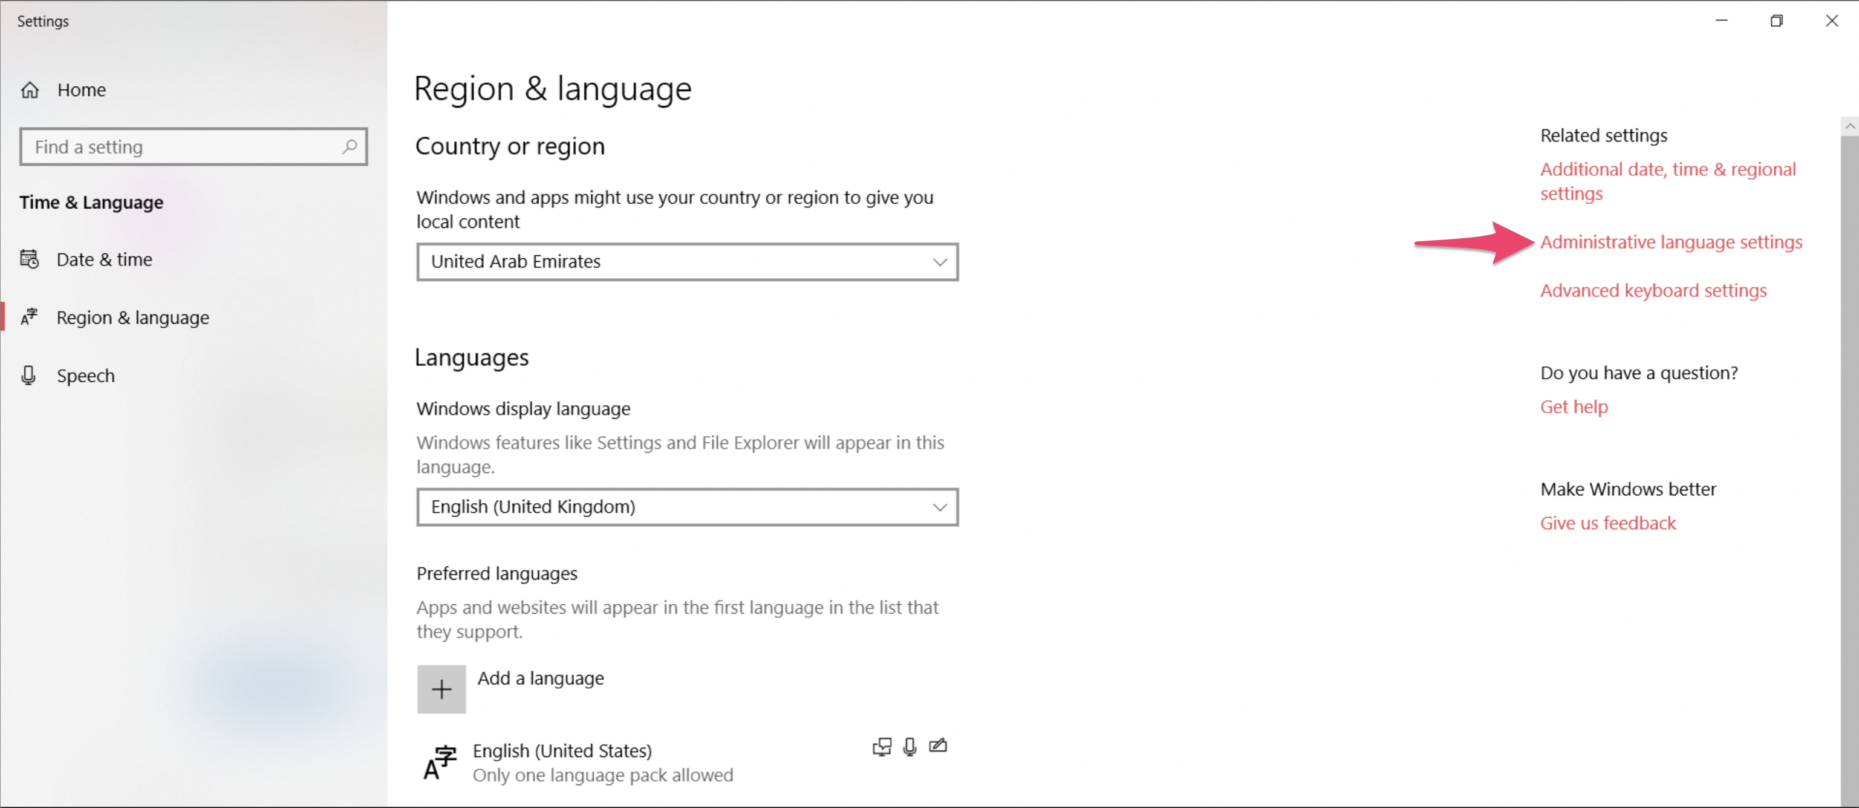Click the Date & time calendar icon

coord(30,259)
